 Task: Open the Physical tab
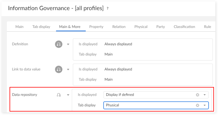[x=141, y=27]
